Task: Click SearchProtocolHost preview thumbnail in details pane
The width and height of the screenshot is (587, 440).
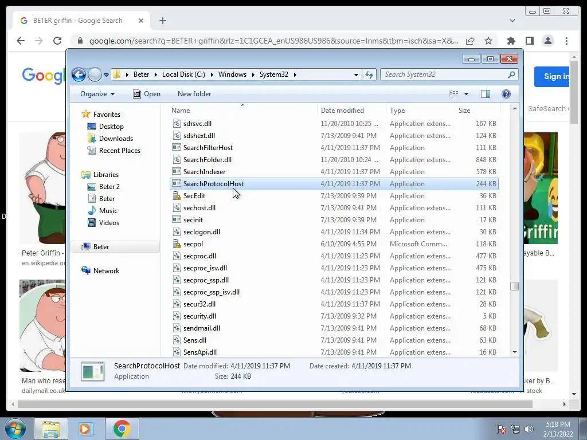Action: coord(92,371)
